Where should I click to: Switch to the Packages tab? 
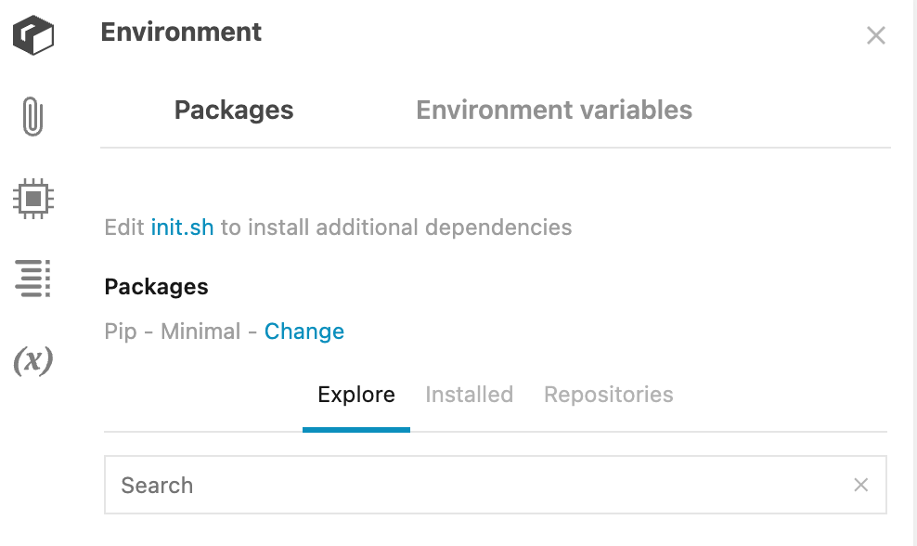pos(233,110)
